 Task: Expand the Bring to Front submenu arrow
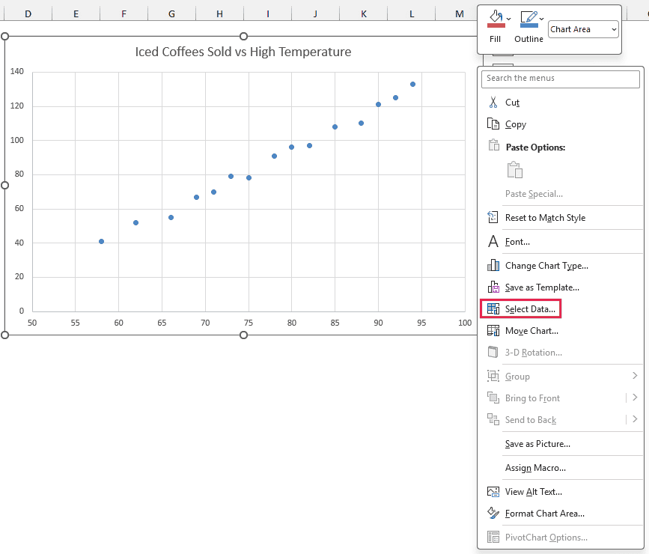pos(635,398)
